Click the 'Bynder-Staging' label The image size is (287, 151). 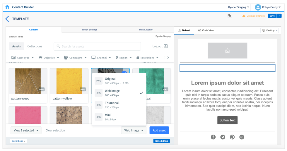163,36
